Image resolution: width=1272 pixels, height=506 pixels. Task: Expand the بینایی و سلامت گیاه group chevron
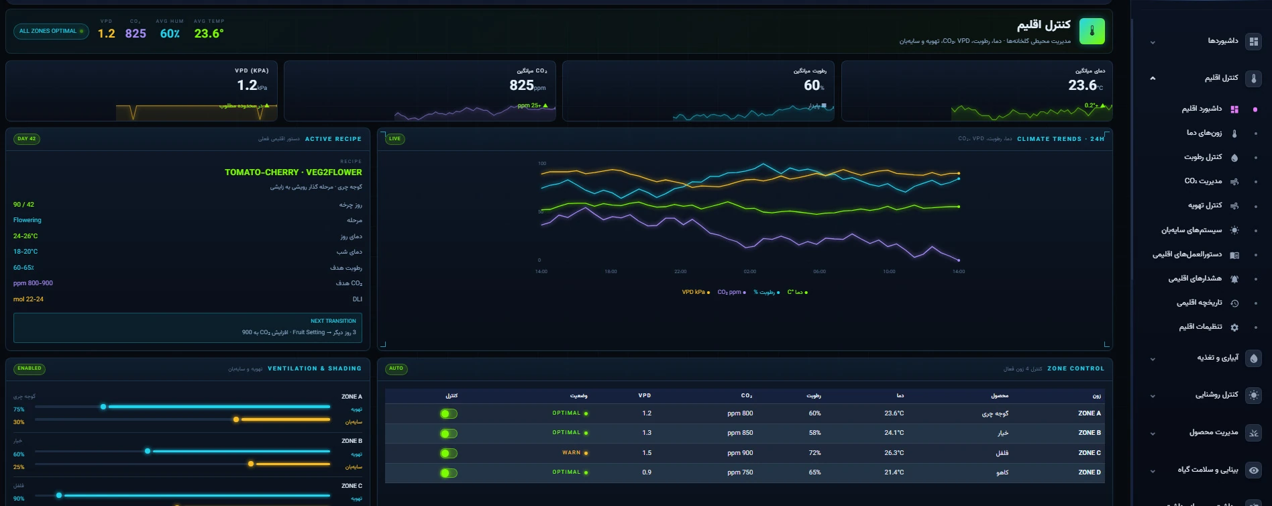[1153, 471]
